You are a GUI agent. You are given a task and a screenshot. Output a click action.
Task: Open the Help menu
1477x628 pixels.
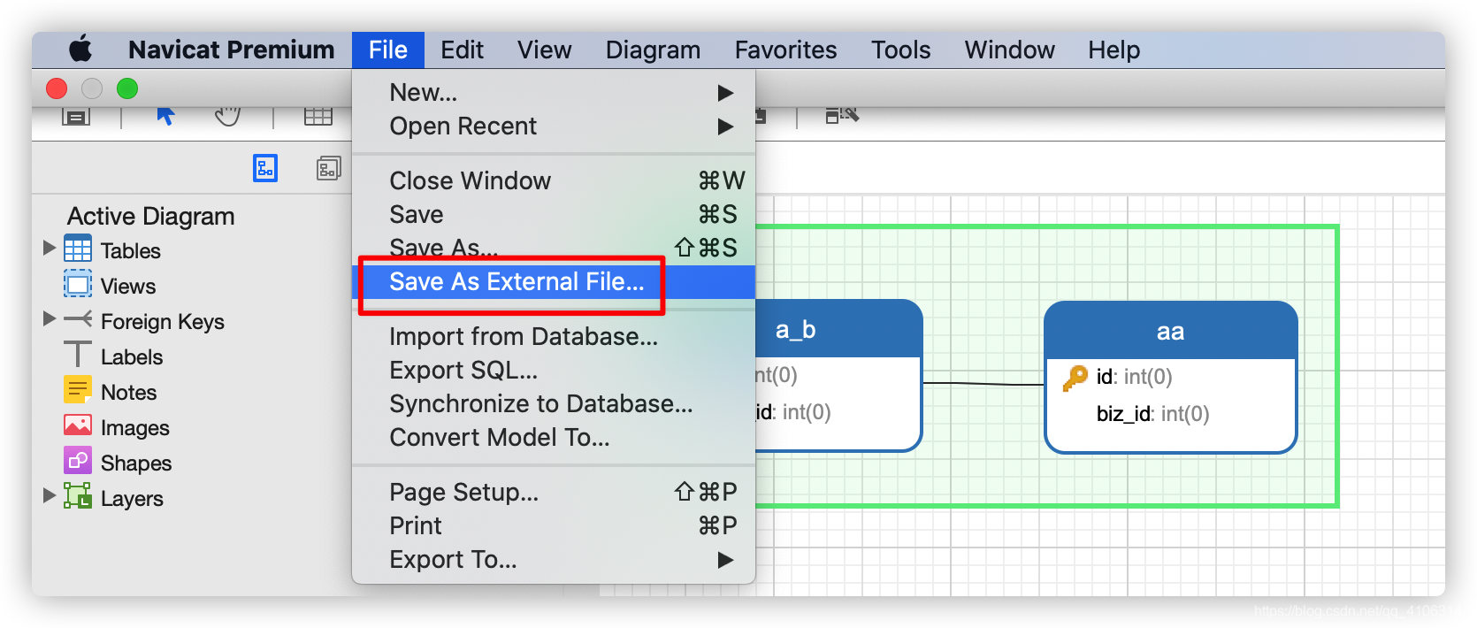pos(1113,50)
